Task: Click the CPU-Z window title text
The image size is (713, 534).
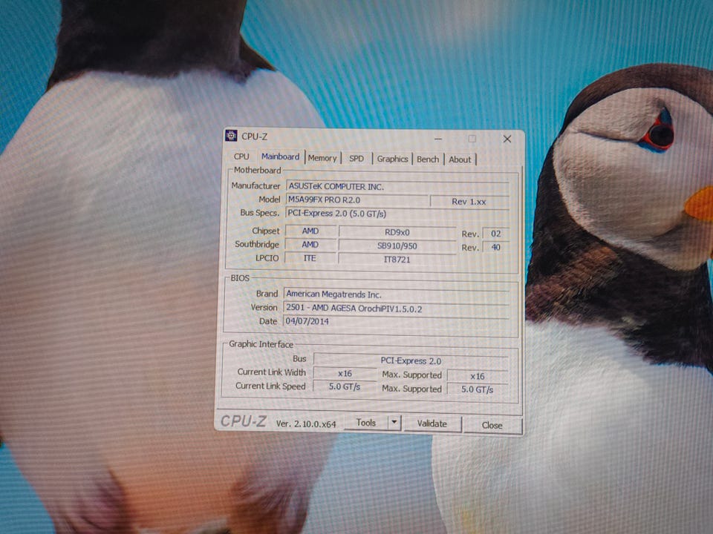Action: 255,136
